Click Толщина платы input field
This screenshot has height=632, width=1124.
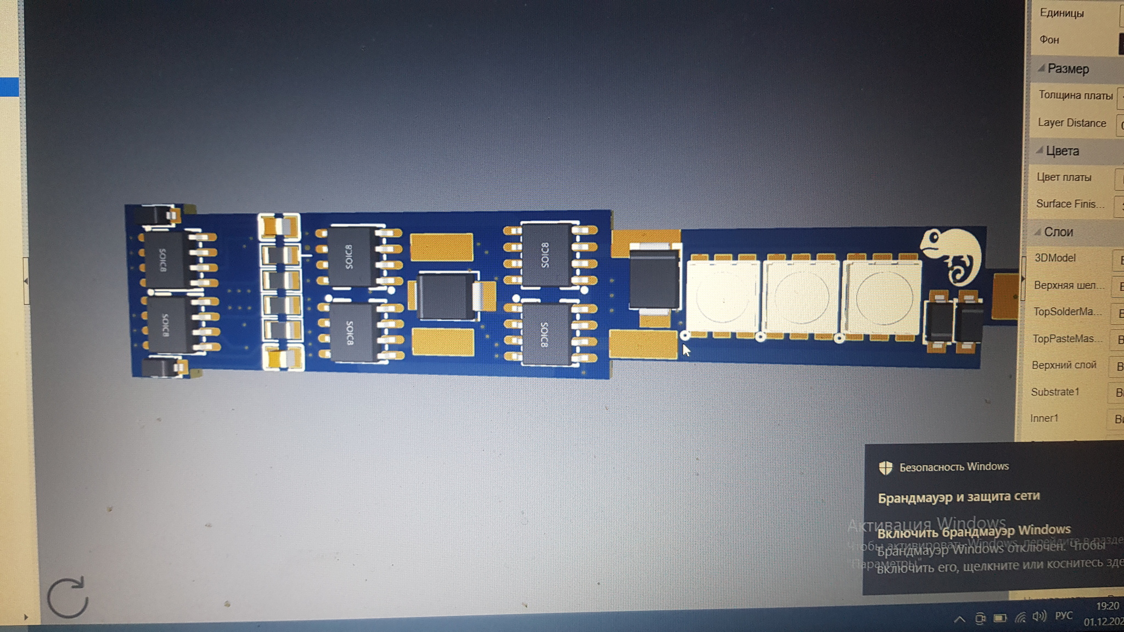click(1121, 97)
